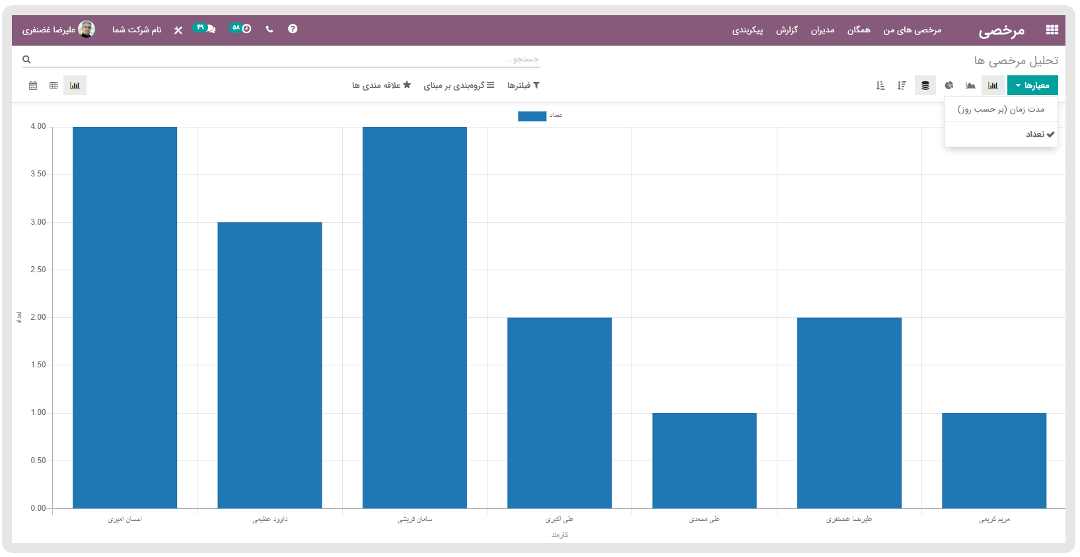
Task: Enable the مدت زمان (بر حسب روز) measure
Action: 1001,109
